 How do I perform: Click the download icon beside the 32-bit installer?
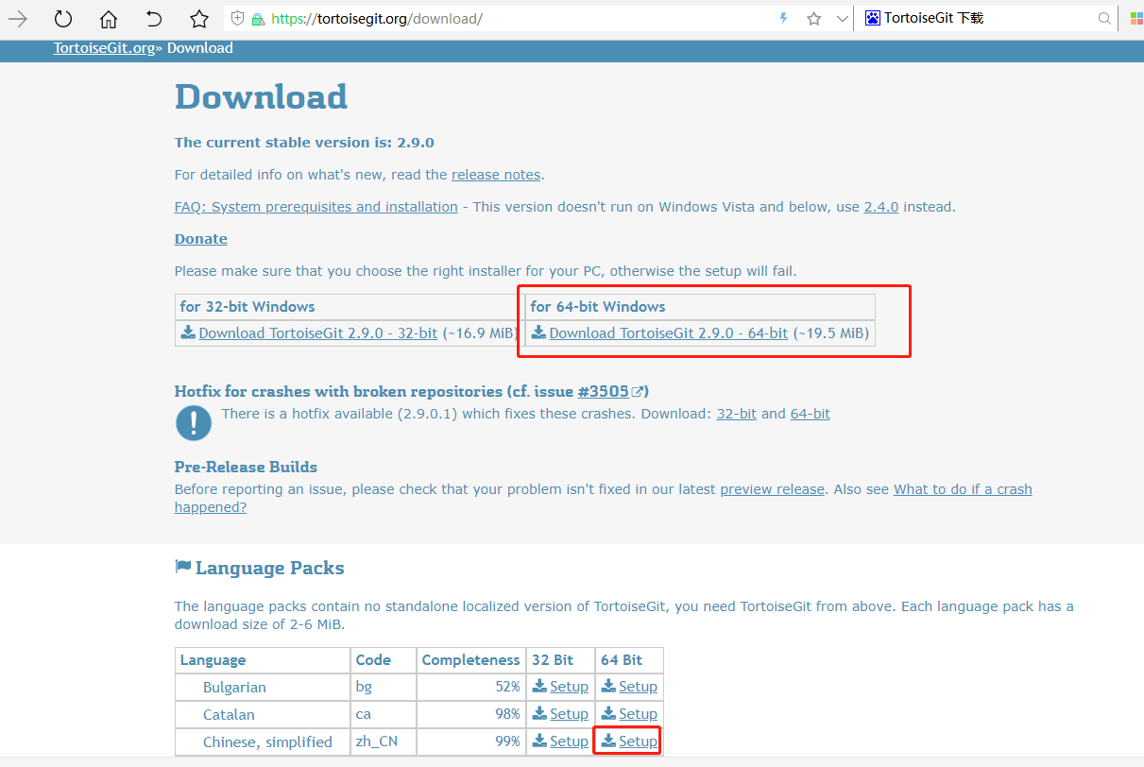pyautogui.click(x=188, y=332)
